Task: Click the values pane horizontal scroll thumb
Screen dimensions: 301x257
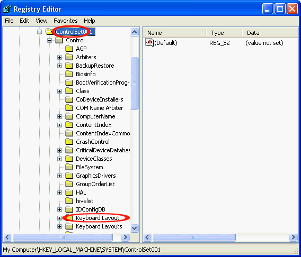Action: click(194, 237)
